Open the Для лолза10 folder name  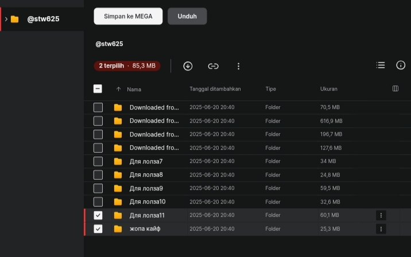[x=148, y=202]
